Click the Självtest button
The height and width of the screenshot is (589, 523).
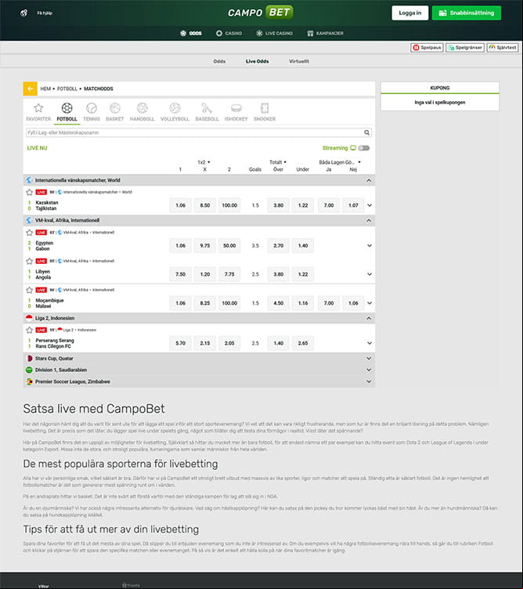[503, 48]
